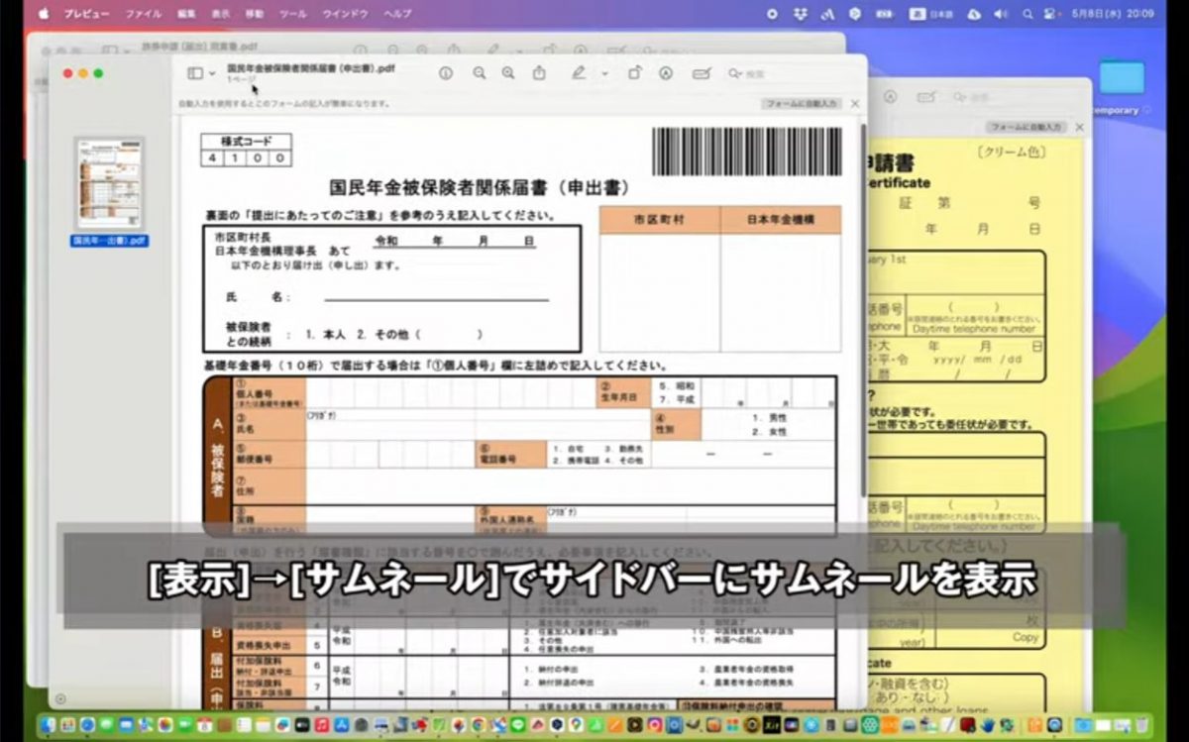Image resolution: width=1189 pixels, height=742 pixels.
Task: Click the vertical scrollbar of the front document
Action: click(x=863, y=311)
